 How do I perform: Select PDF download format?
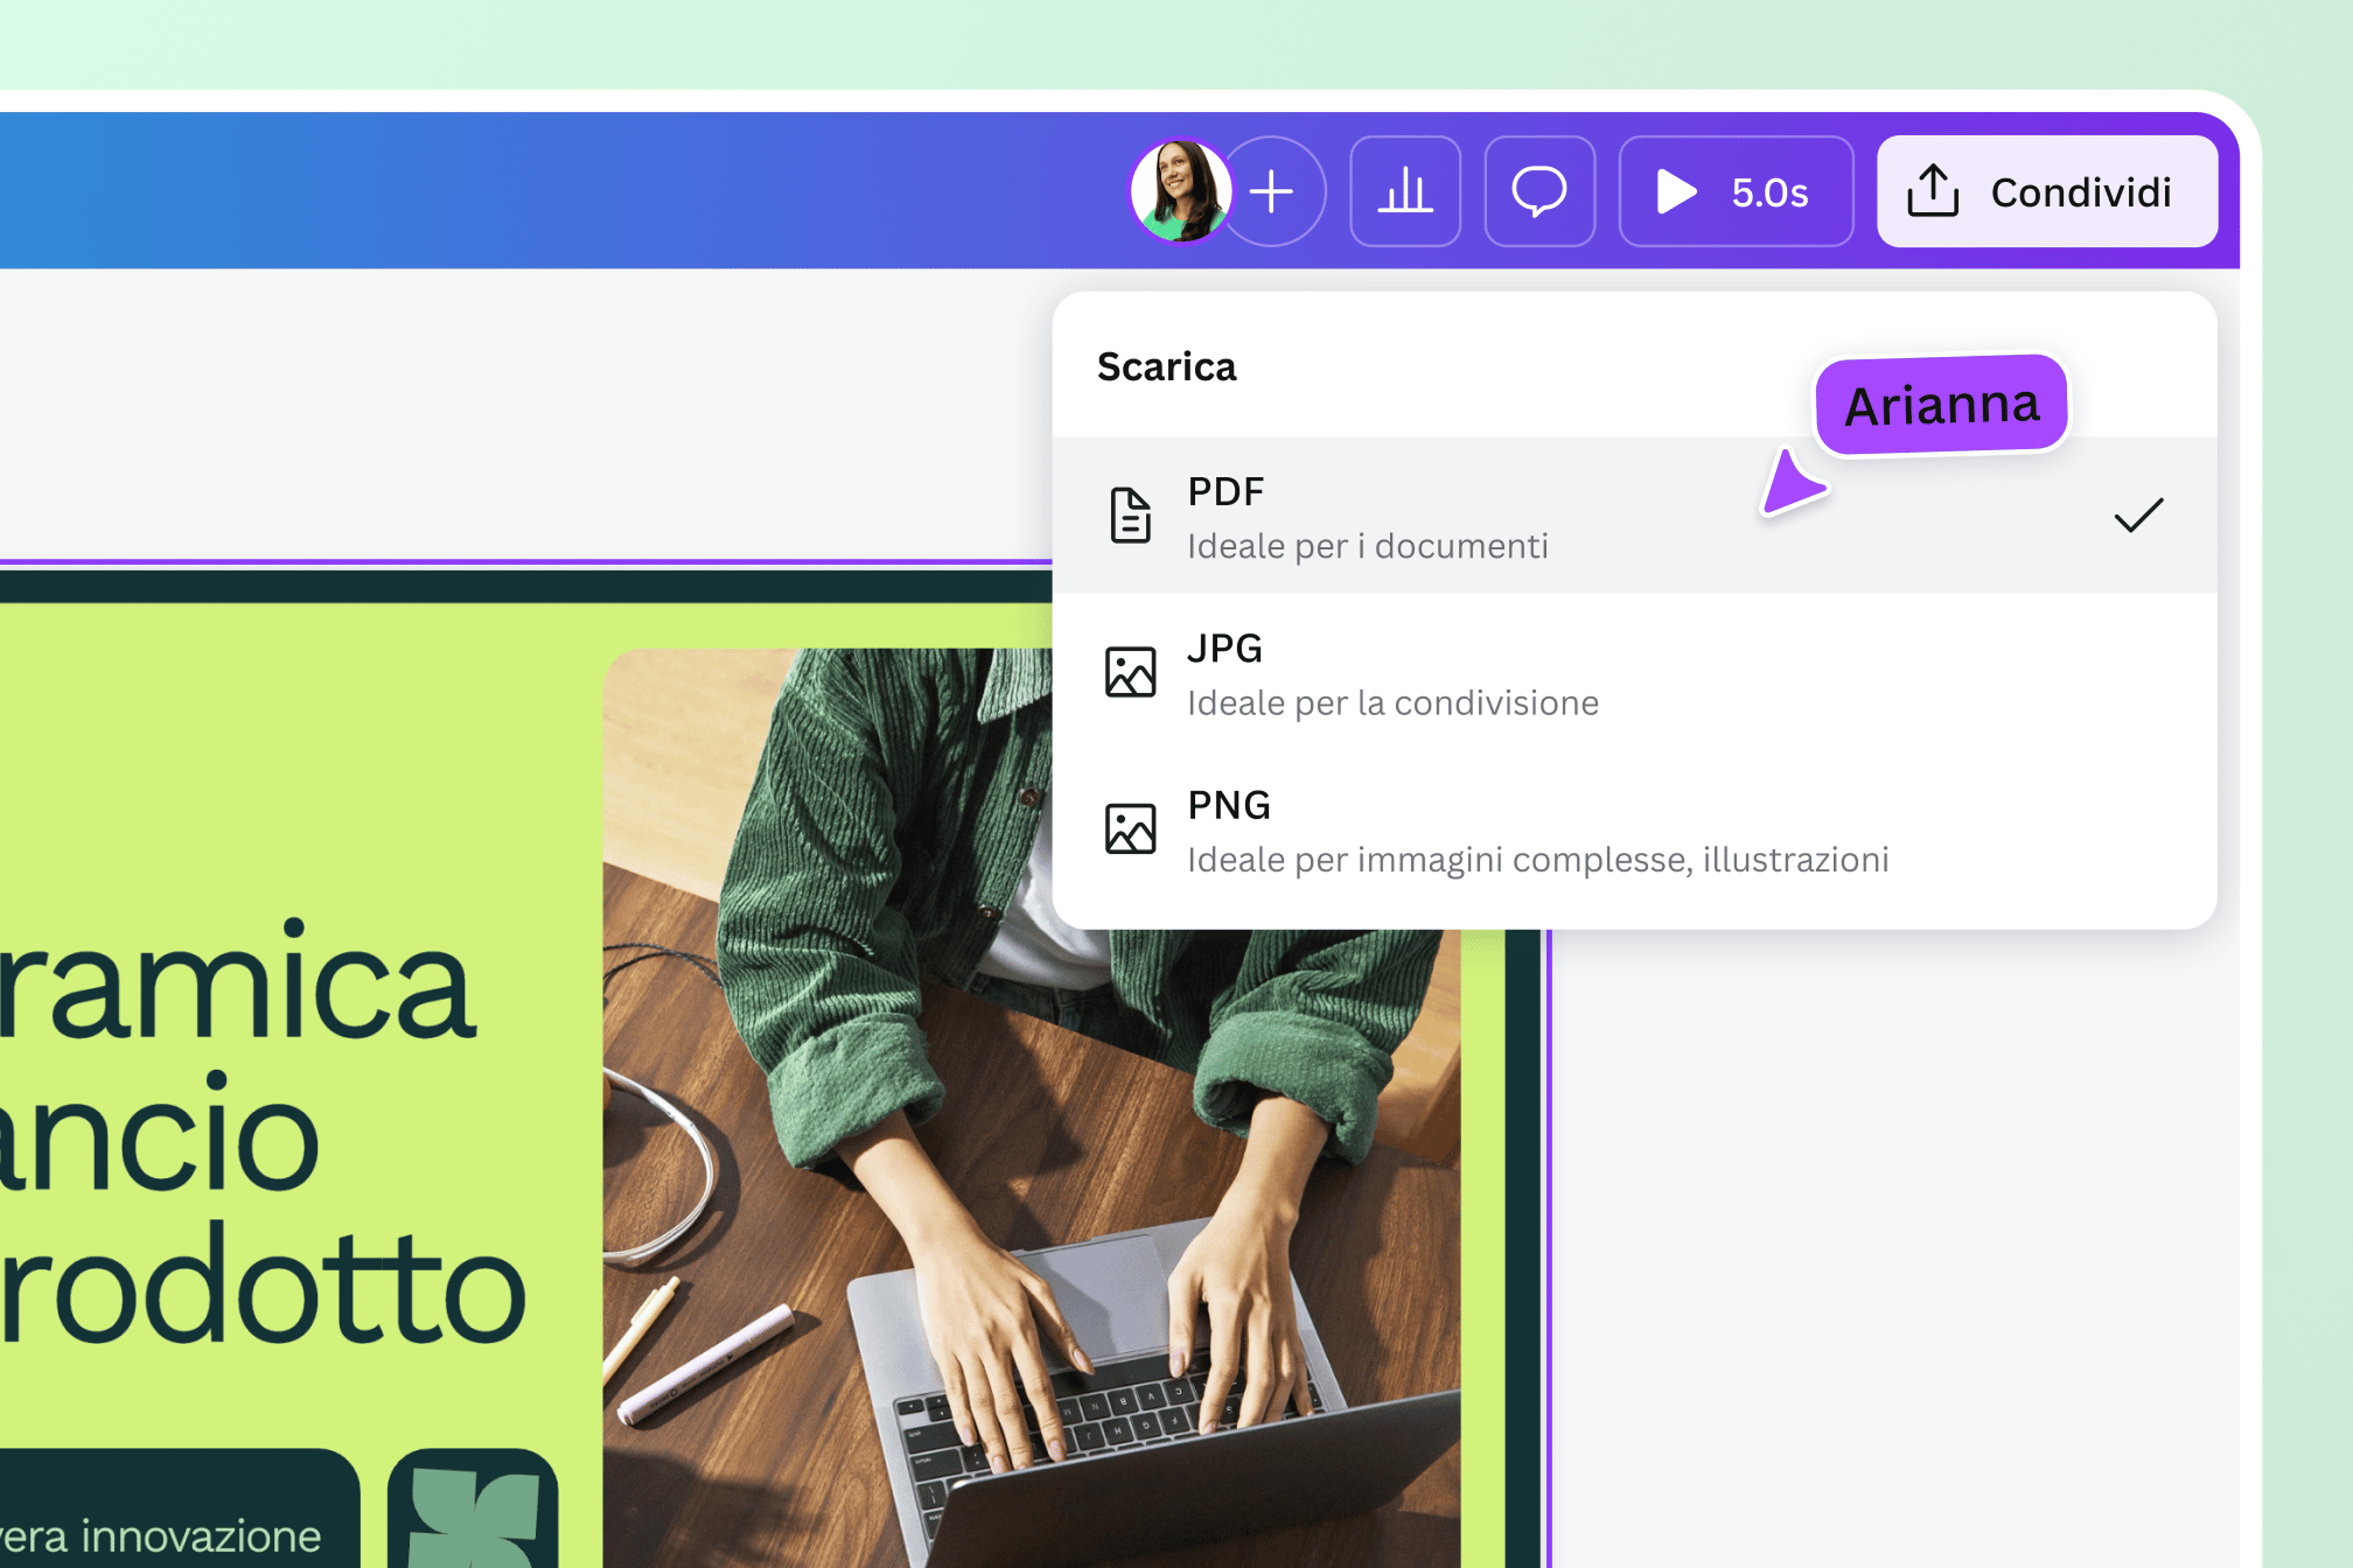click(x=1635, y=515)
